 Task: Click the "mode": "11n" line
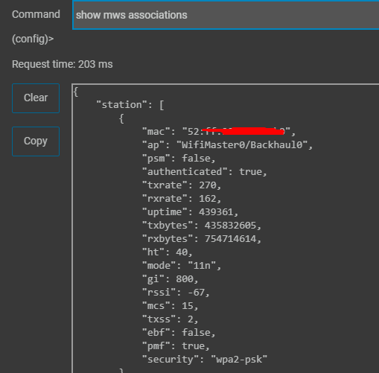182,266
